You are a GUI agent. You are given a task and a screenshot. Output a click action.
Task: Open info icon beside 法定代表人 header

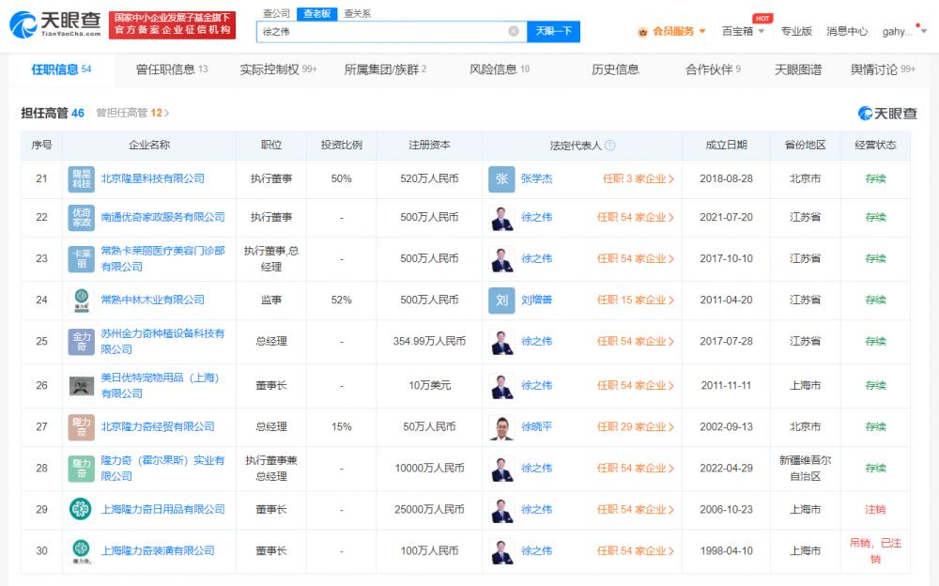tap(609, 145)
